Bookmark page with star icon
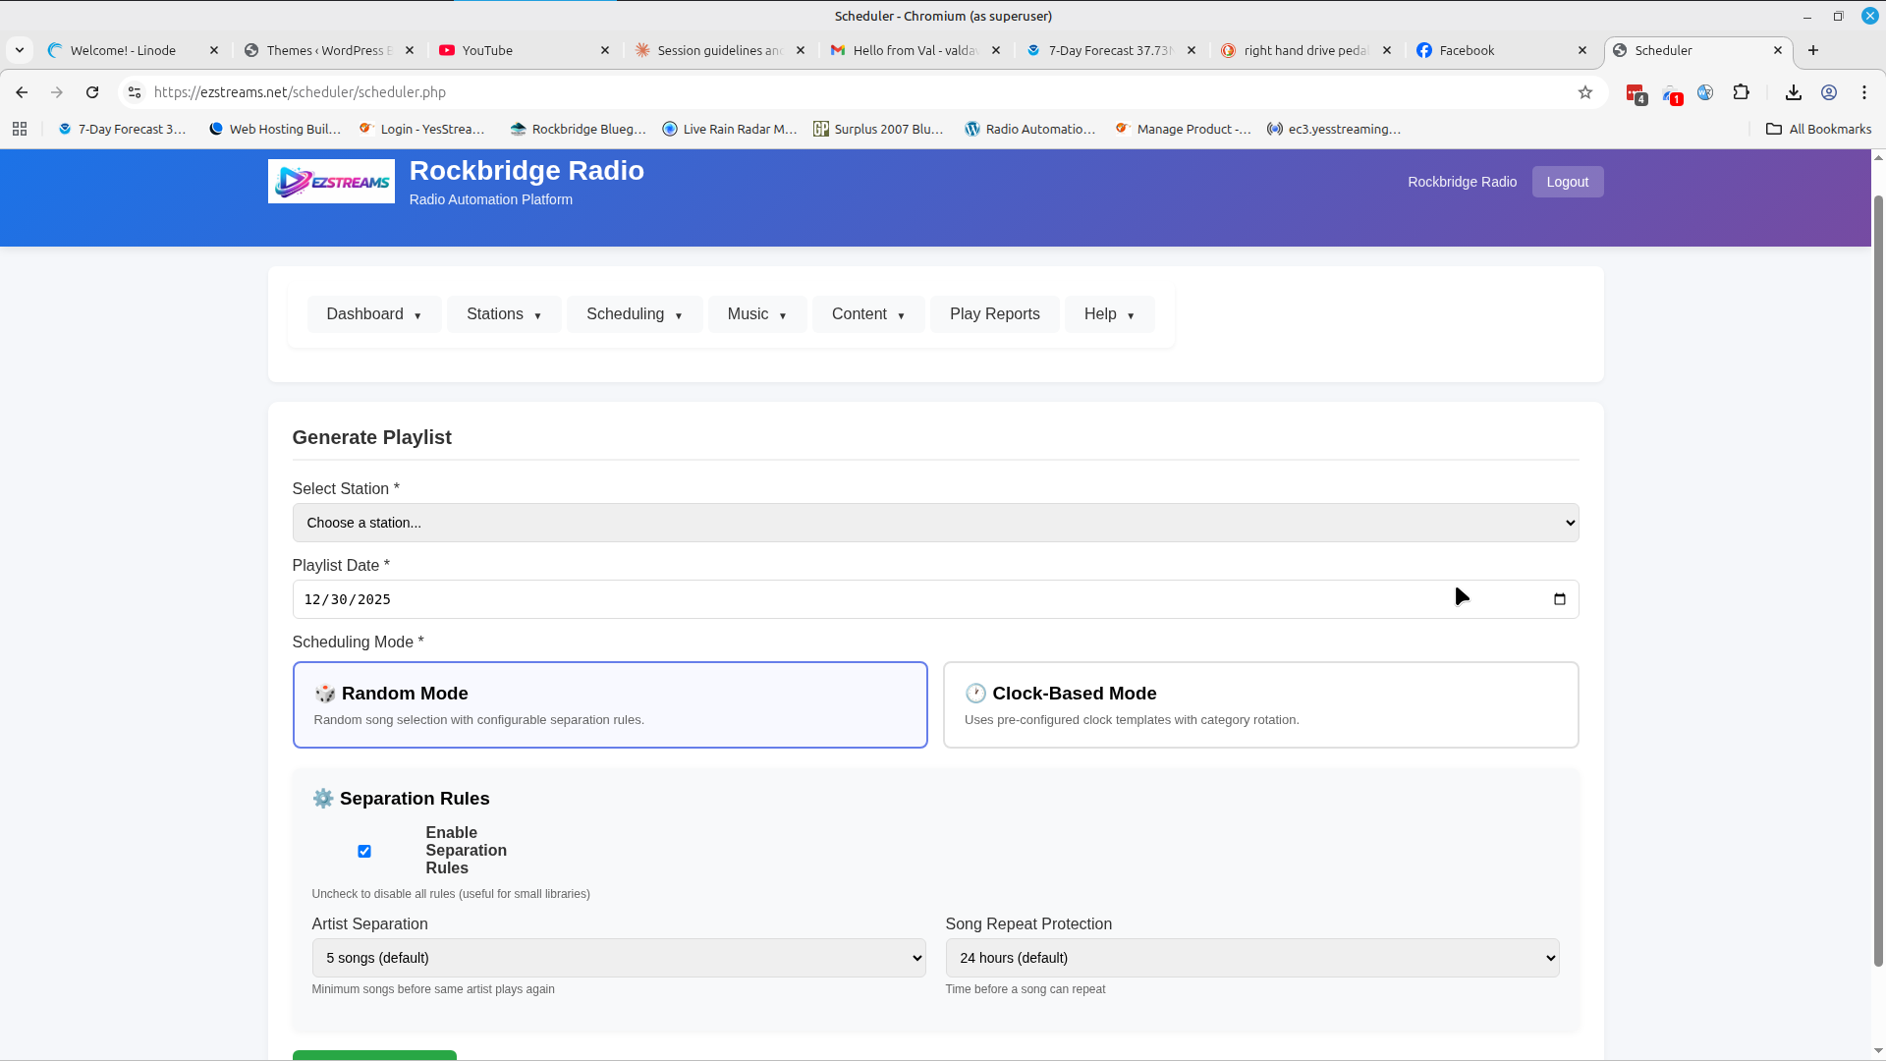 [1584, 92]
